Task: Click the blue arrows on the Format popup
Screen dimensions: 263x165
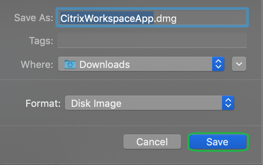Action: pyautogui.click(x=228, y=103)
